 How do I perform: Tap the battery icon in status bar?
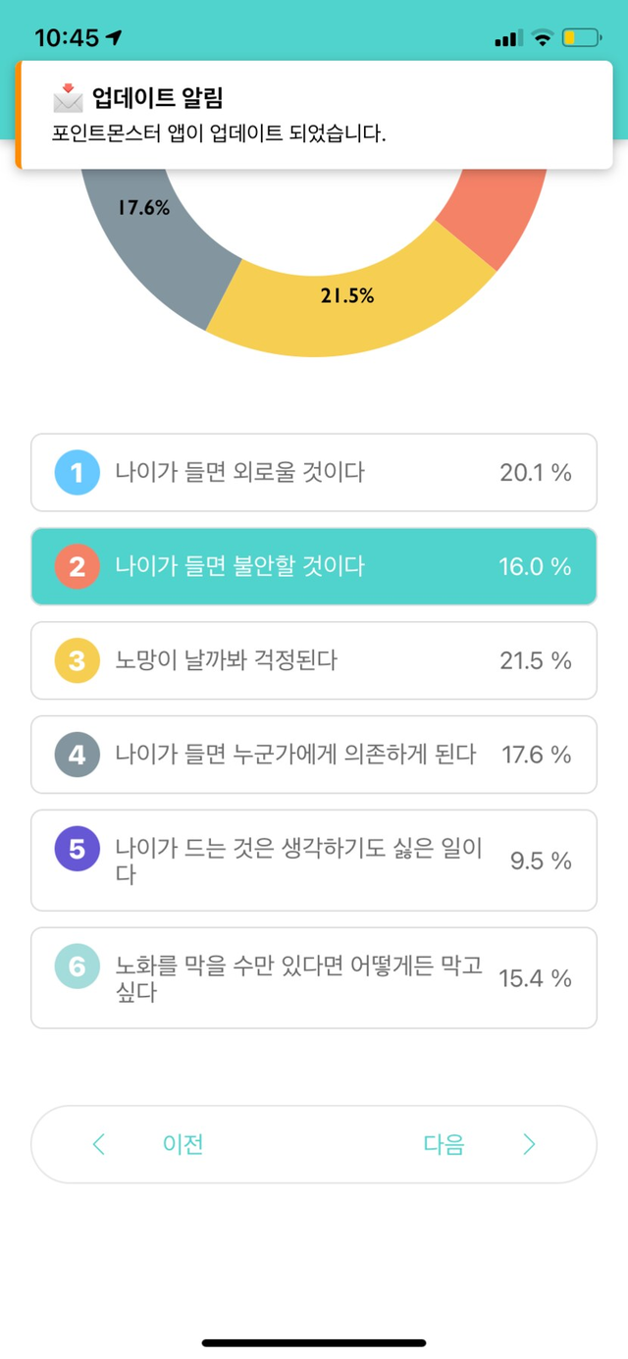581,38
